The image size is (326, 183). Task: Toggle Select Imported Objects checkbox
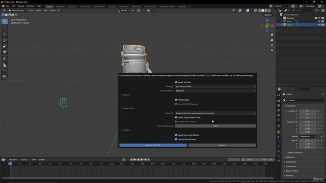(176, 135)
